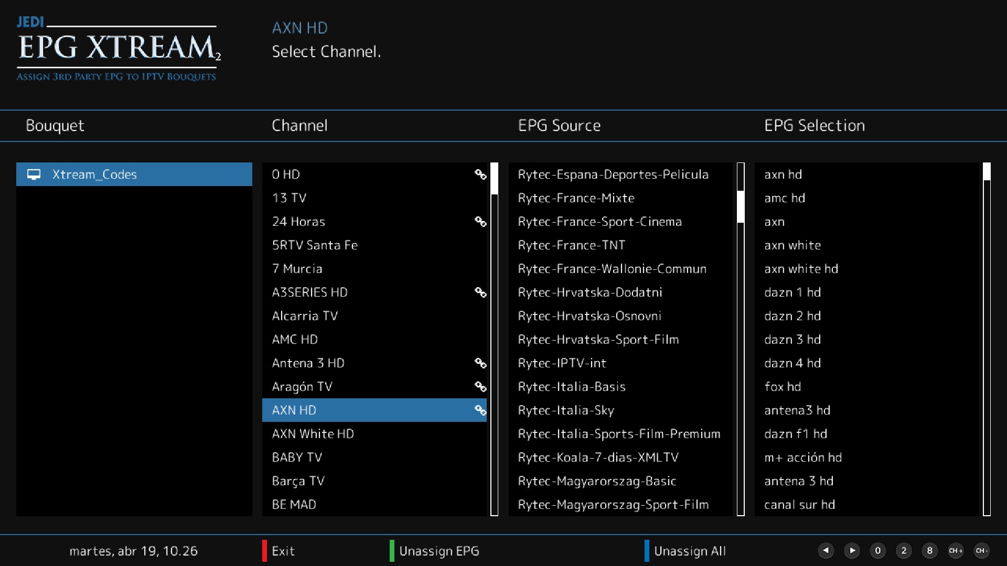Image resolution: width=1007 pixels, height=566 pixels.
Task: Click the monitor icon beside Xtream_Codes
Action: point(34,175)
